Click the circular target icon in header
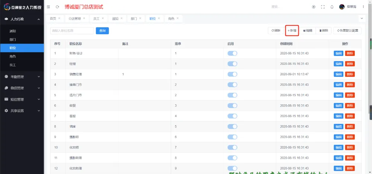Screen dimensions: 372x174 (x=314, y=7)
